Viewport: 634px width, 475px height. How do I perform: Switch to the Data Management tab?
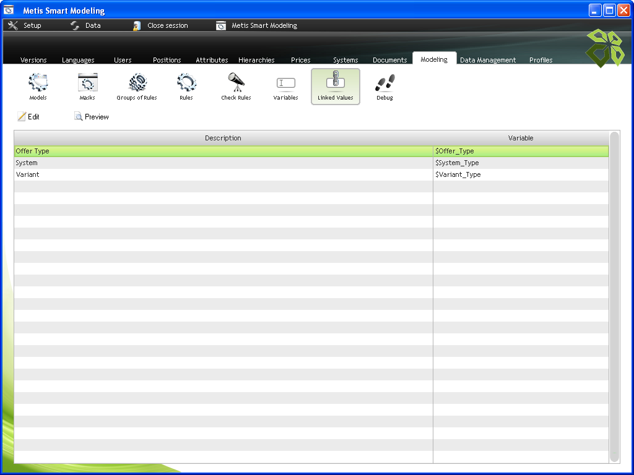pyautogui.click(x=488, y=60)
